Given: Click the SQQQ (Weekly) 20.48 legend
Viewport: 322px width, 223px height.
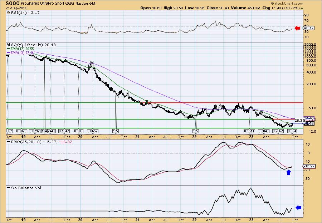Looking at the screenshot, I should (x=33, y=45).
